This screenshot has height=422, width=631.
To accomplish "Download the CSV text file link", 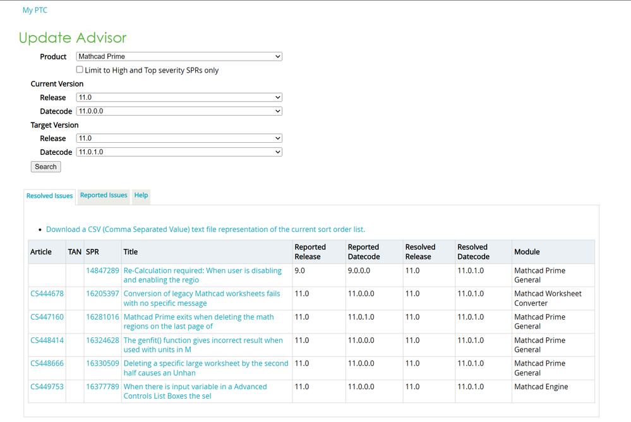I will [x=205, y=229].
